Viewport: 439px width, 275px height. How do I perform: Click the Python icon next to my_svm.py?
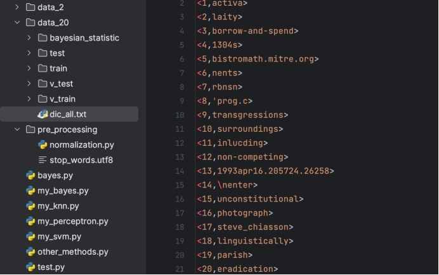(30, 236)
